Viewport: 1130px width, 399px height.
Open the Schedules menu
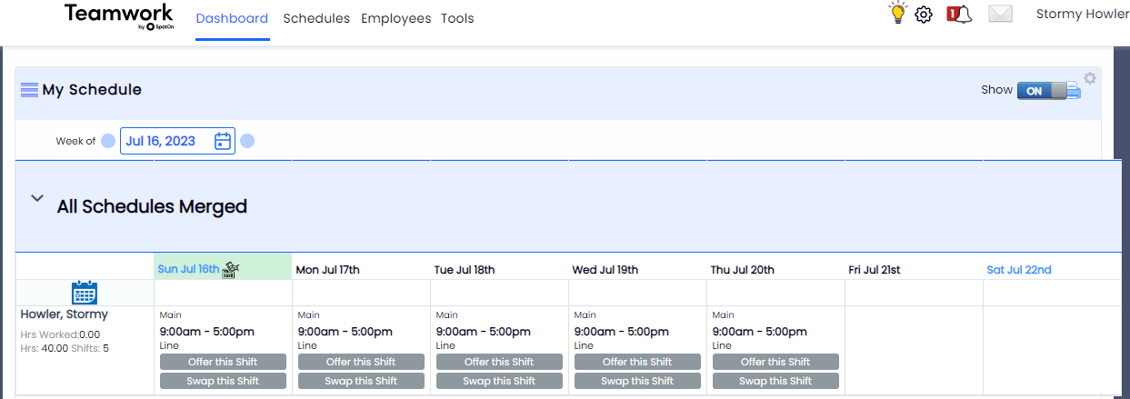click(316, 18)
